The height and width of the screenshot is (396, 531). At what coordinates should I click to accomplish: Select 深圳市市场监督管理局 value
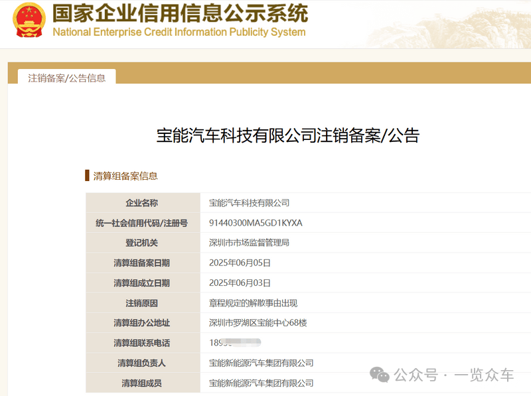point(250,243)
